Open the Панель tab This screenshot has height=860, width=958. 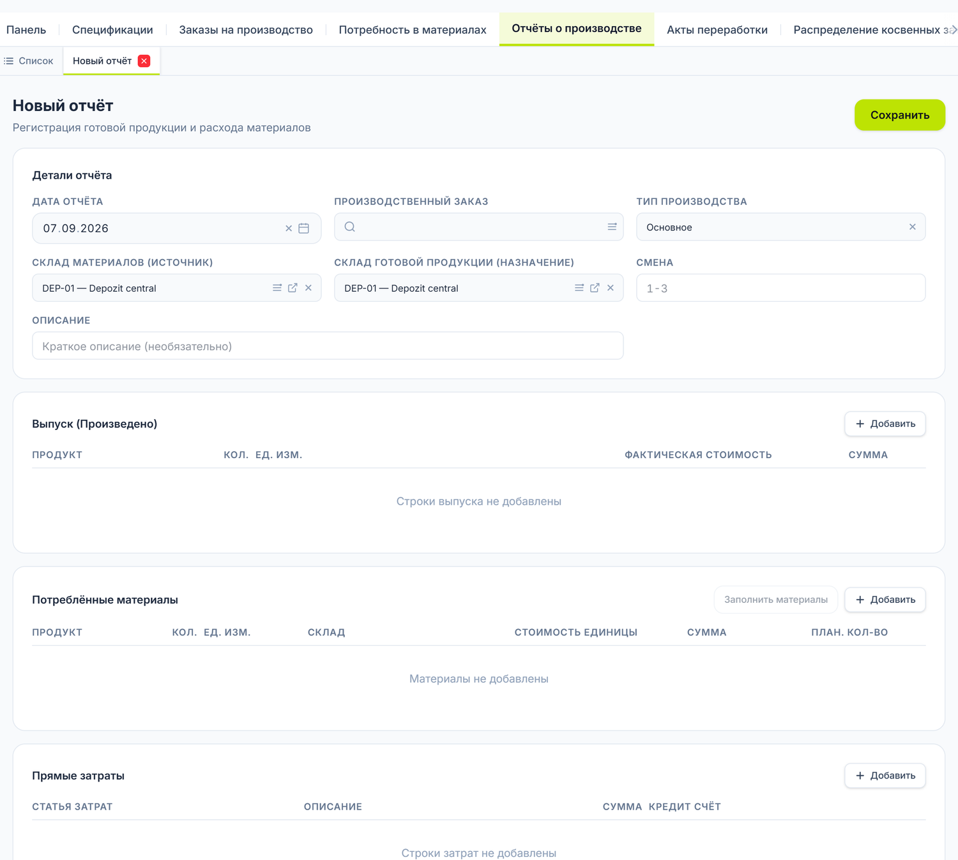[26, 30]
